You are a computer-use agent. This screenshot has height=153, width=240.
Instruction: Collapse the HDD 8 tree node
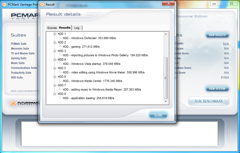pyautogui.click(x=55, y=94)
